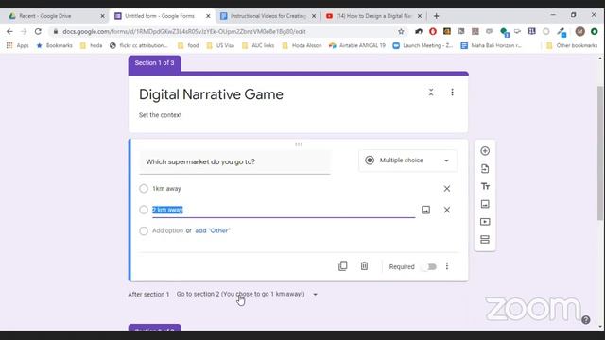605x340 pixels.
Task: Open the 'Other bookmarks' folder
Action: click(x=572, y=45)
